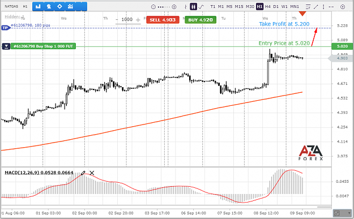Select the D1 daily timeframe

276,7
